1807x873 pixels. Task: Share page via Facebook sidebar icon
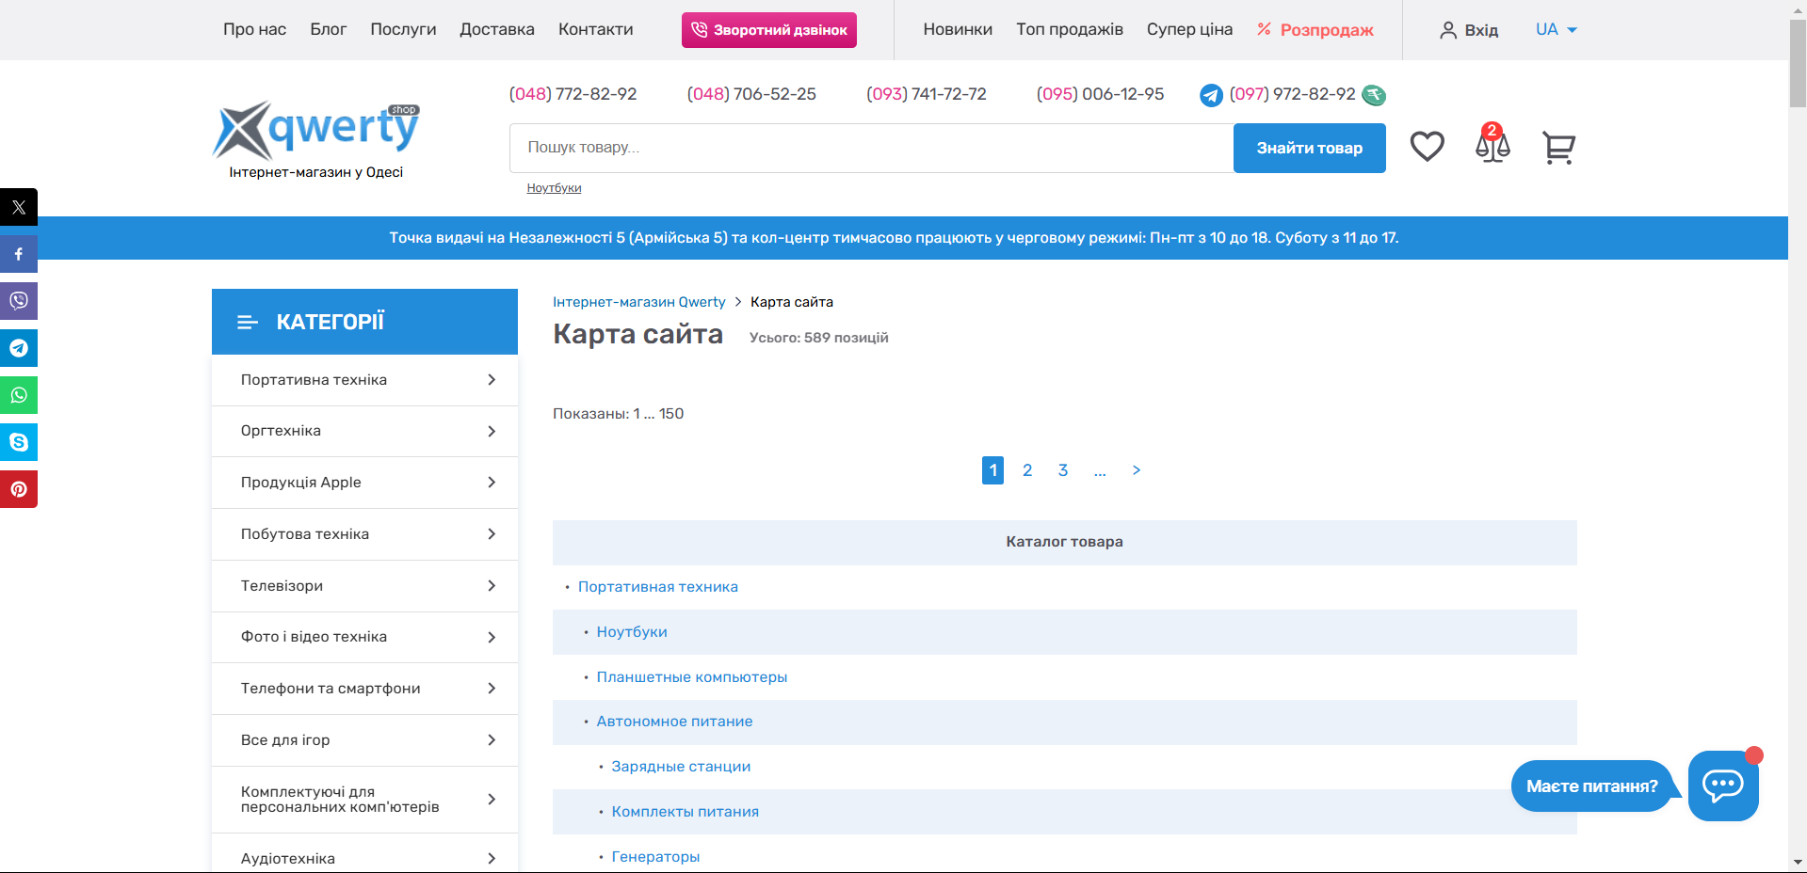19,254
